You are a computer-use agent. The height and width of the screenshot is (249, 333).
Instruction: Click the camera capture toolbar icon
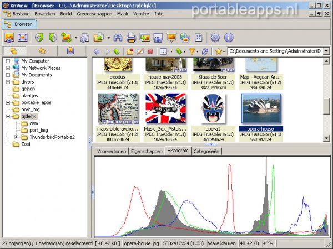click(158, 38)
